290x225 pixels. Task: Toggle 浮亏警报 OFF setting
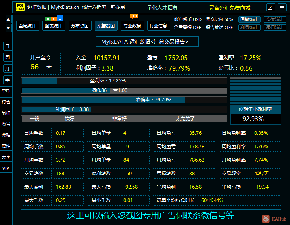(187, 27)
